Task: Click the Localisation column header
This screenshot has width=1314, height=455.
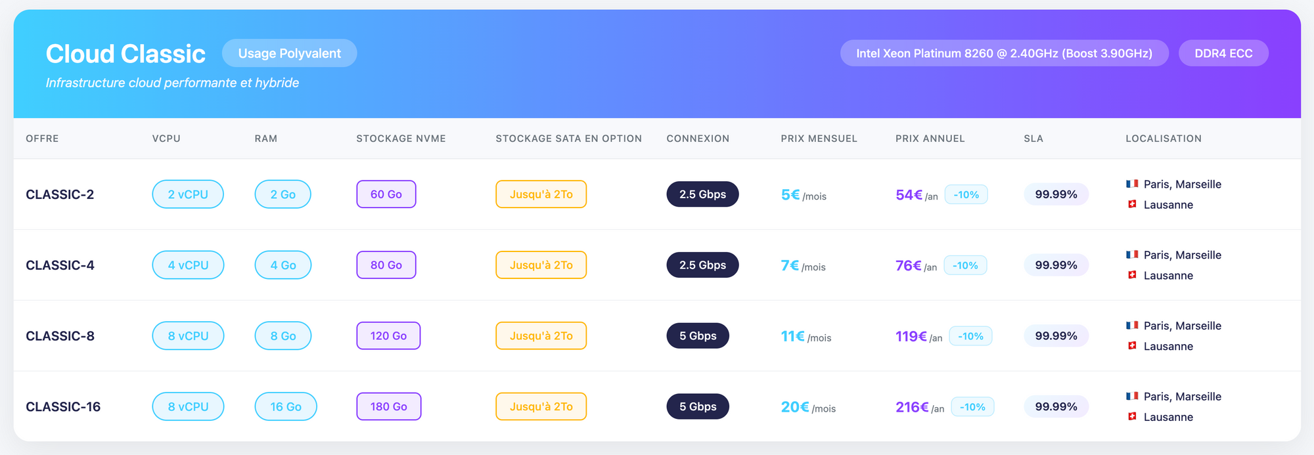Action: point(1163,139)
